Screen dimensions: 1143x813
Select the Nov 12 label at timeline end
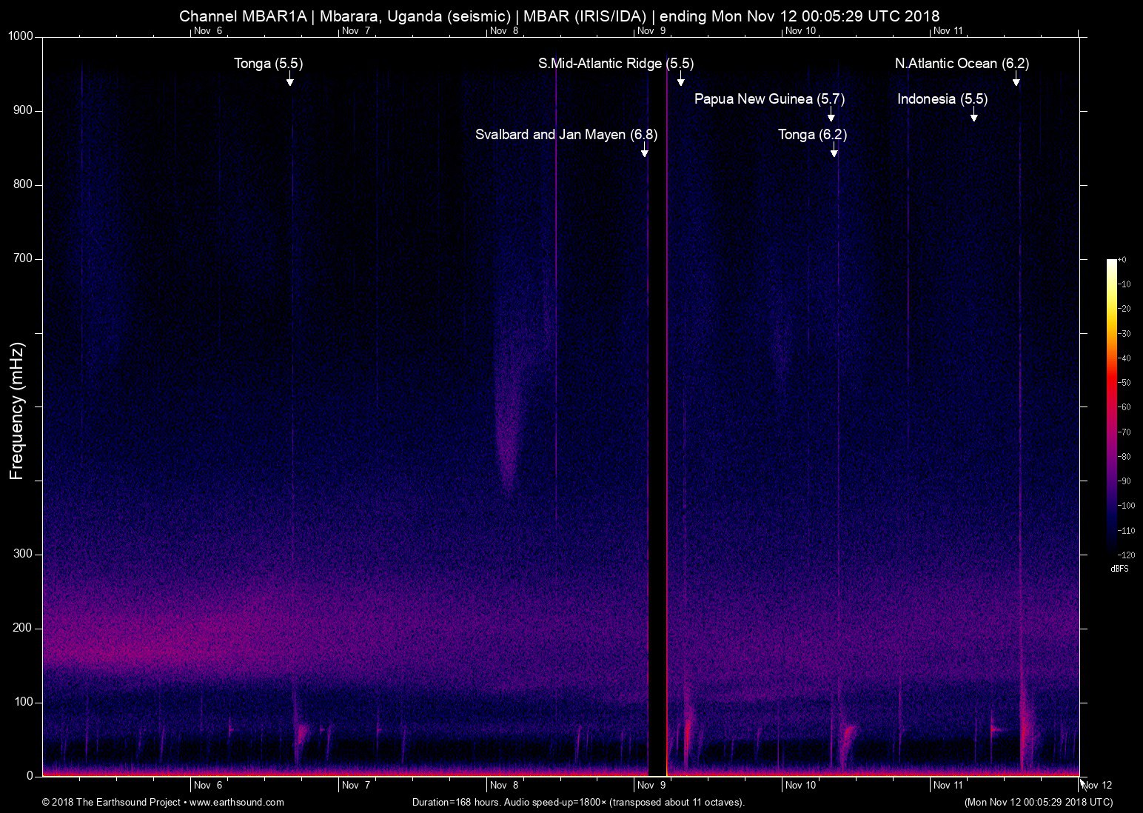1095,786
